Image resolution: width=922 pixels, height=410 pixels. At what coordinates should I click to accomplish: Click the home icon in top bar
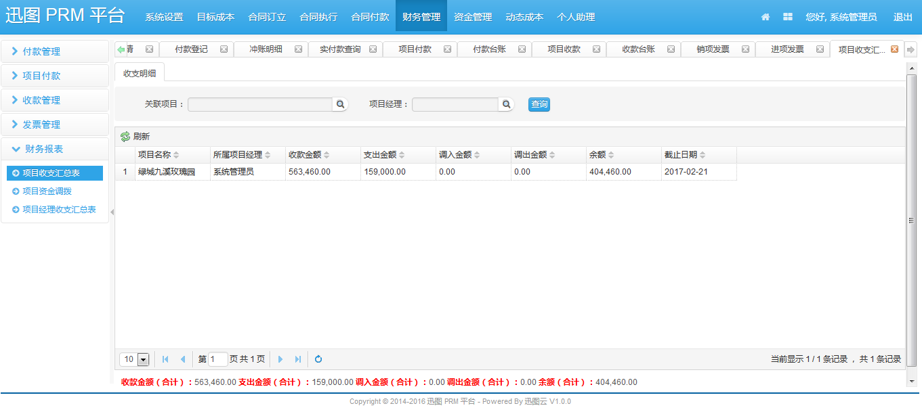766,17
